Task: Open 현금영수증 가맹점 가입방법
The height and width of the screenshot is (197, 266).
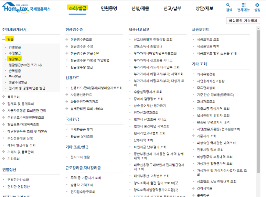Action: click(90, 60)
